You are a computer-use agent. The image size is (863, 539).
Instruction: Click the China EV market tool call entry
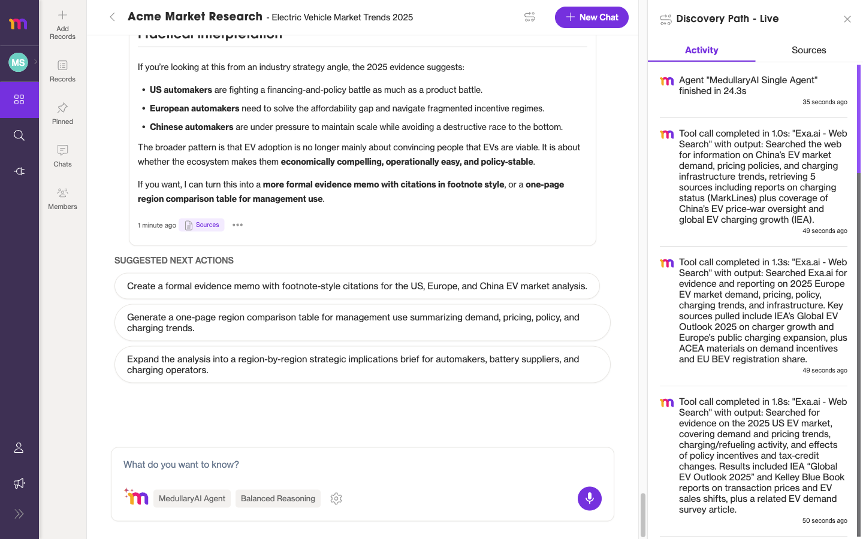click(754, 182)
